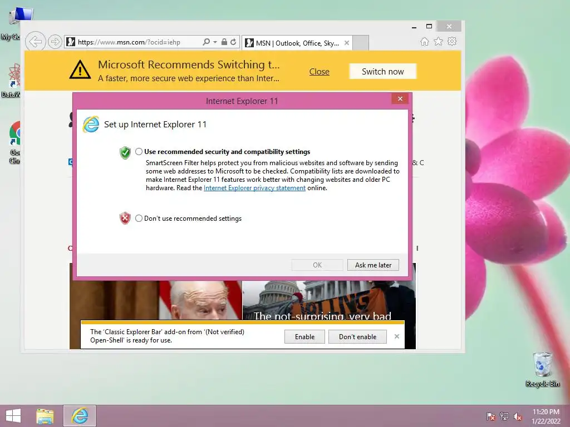Screen dimensions: 570x427
Task: Open Action Center flag in system tray
Action: pyautogui.click(x=491, y=417)
